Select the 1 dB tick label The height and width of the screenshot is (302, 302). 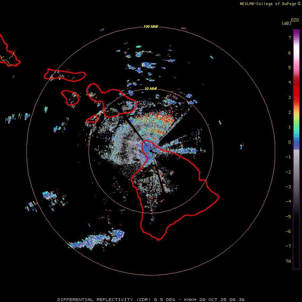290,127
